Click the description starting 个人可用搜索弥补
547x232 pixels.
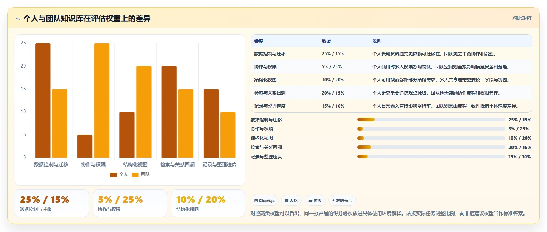[x=441, y=80]
